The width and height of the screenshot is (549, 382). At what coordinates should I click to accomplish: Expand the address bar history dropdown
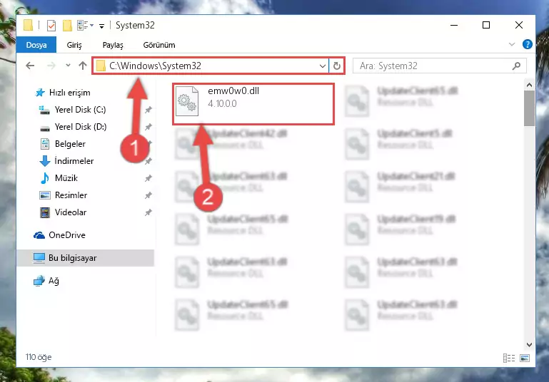point(323,66)
